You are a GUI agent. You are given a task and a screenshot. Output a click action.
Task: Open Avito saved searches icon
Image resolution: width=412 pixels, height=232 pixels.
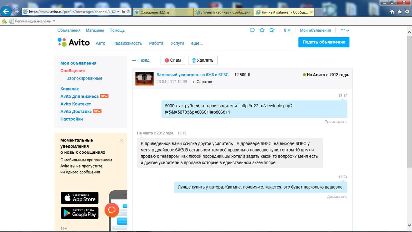[x=272, y=30]
